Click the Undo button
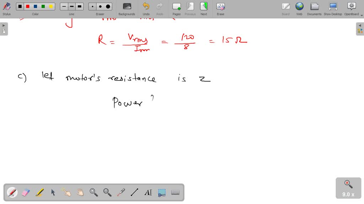Image resolution: width=364 pixels, height=204 pixels. [x=146, y=8]
